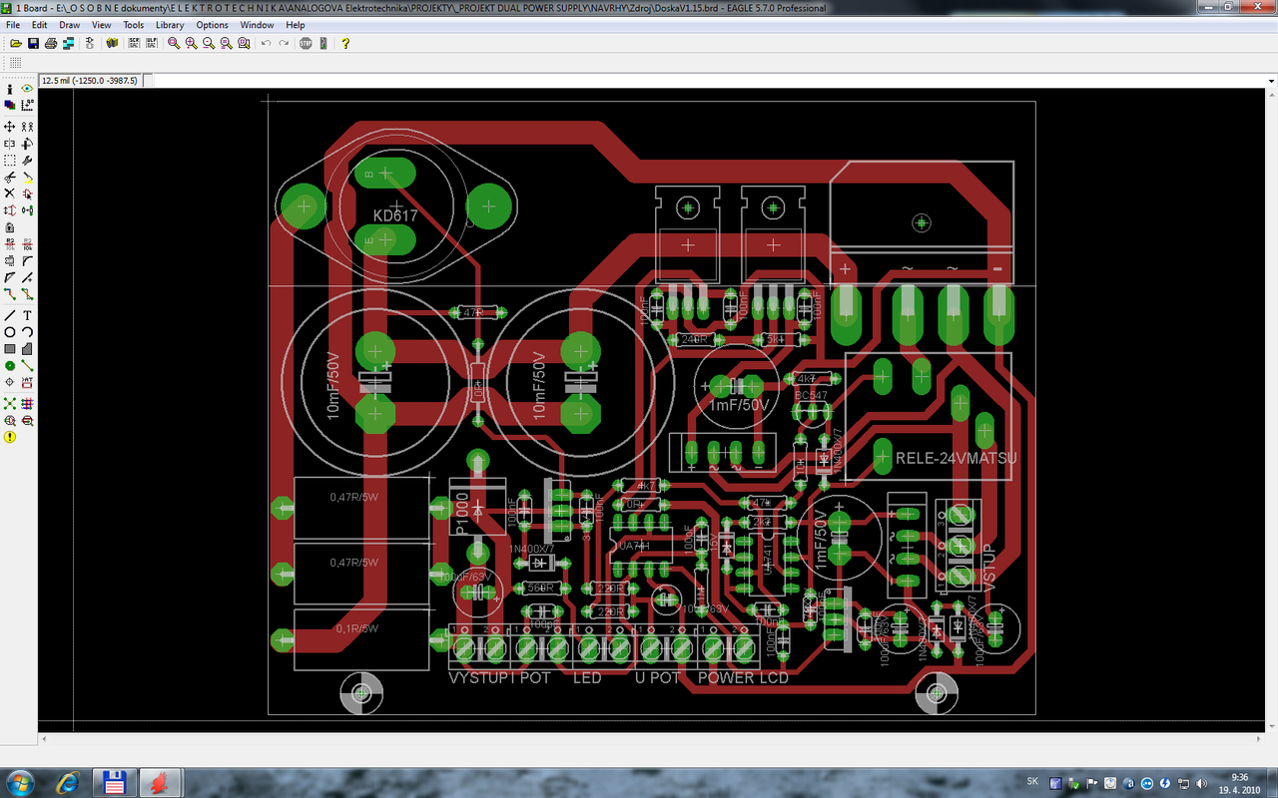1278x798 pixels.
Task: Select the Group selection tool
Action: click(x=10, y=160)
